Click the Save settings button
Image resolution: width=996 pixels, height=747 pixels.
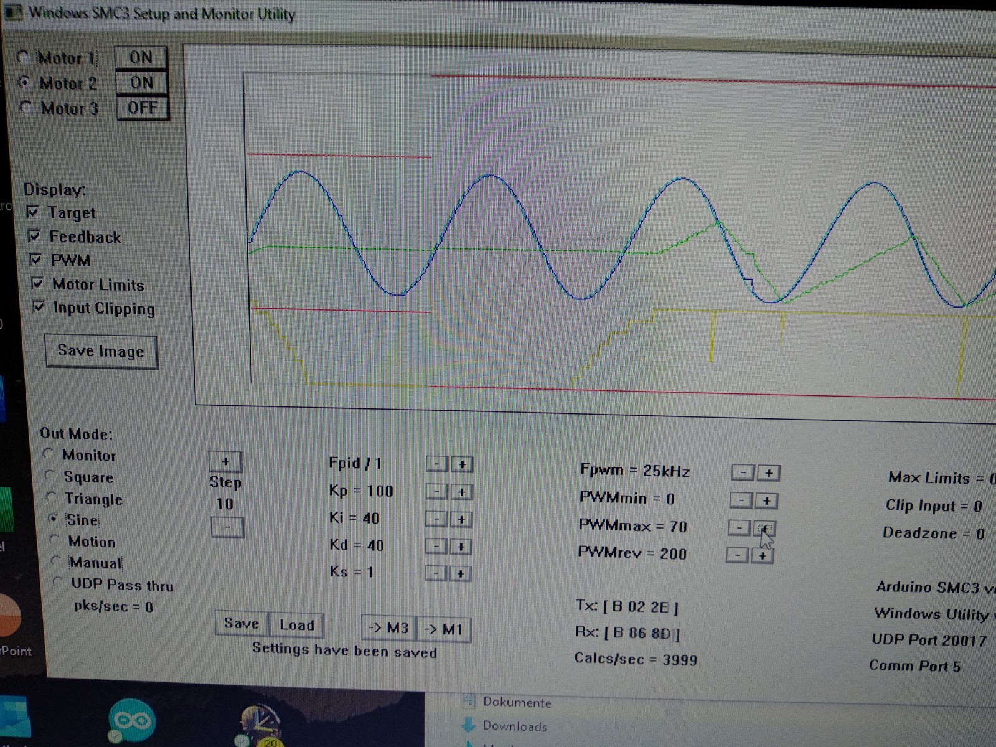[242, 624]
